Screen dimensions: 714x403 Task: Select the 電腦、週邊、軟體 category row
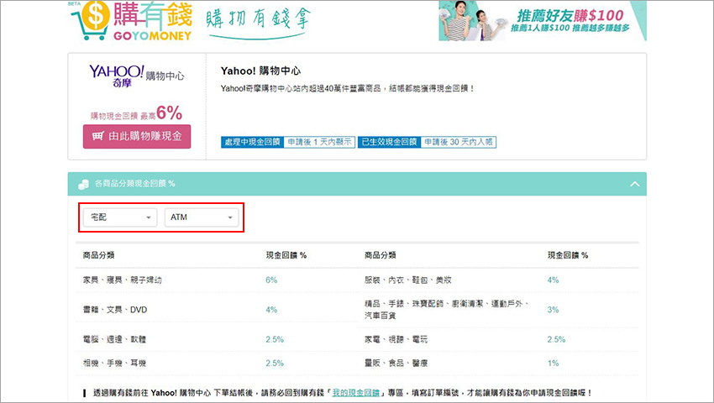(216, 339)
